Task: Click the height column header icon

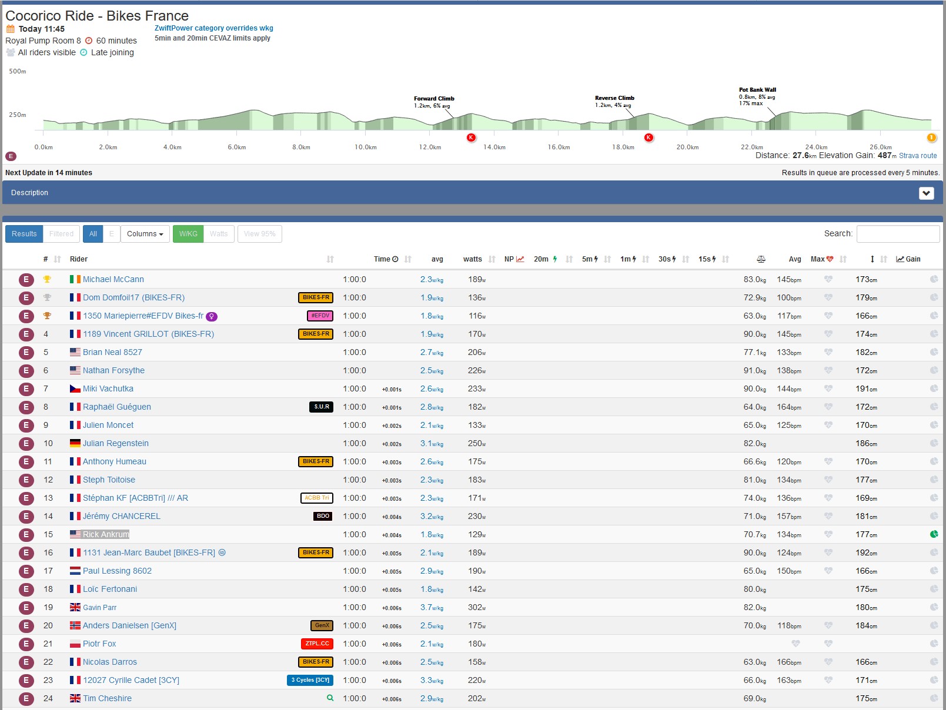Action: click(872, 259)
